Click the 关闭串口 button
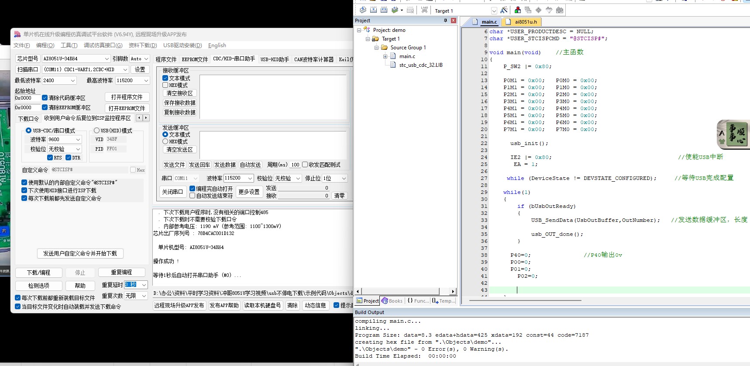 pyautogui.click(x=172, y=192)
